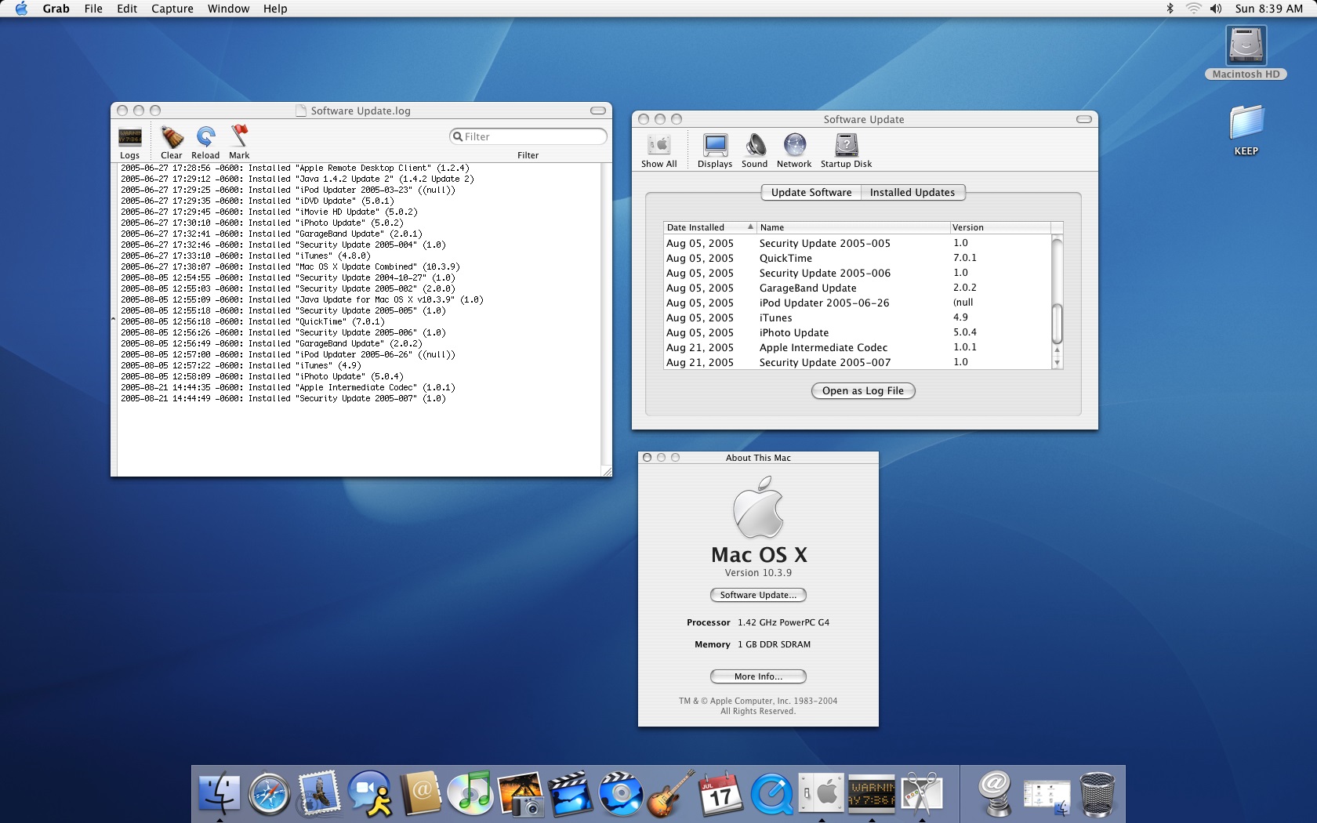Open the Trash in the Dock
This screenshot has width=1317, height=823.
[x=1097, y=793]
